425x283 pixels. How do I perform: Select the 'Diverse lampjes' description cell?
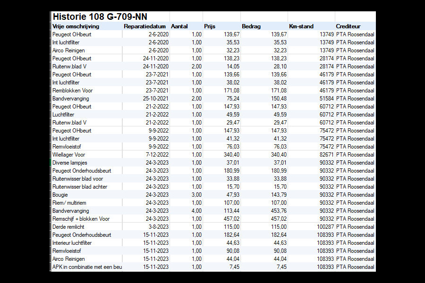[70, 163]
